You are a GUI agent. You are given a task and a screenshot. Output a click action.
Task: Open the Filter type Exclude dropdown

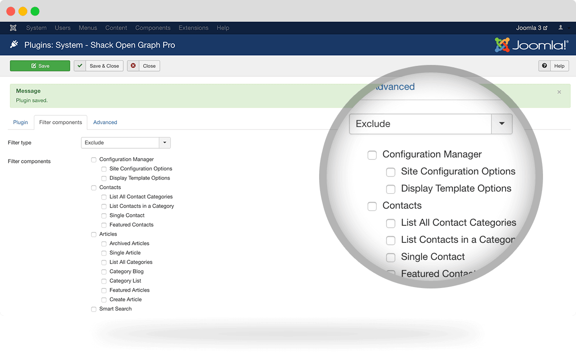coord(126,143)
